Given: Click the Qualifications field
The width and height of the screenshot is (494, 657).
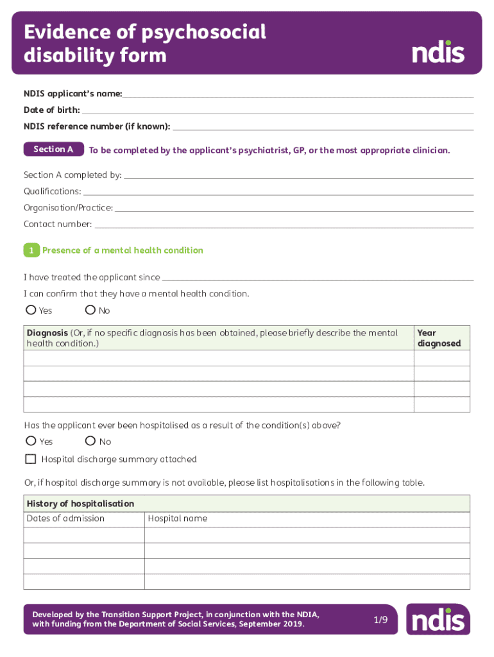Looking at the screenshot, I should pos(278,191).
